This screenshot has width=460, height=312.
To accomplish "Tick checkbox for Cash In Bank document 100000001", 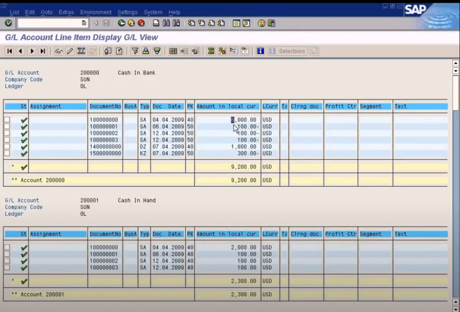I will coord(7,127).
